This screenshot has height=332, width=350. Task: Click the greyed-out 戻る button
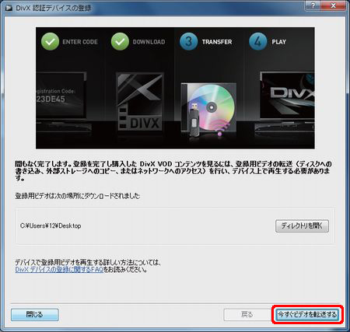247,315
